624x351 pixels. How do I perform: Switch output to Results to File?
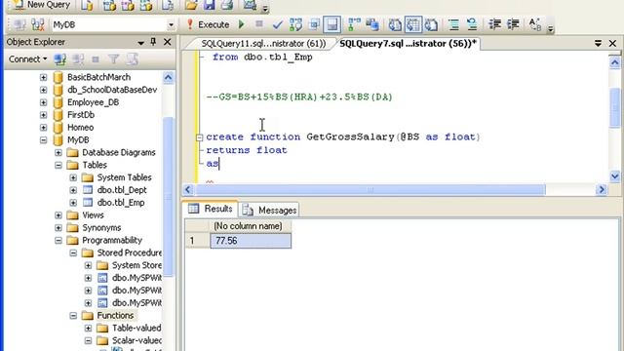[431, 24]
